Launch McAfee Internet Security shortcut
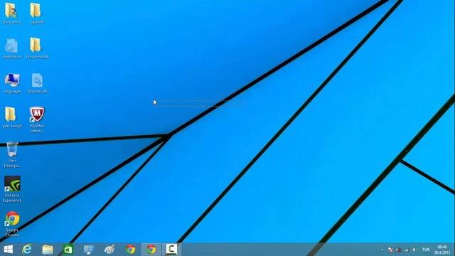Image resolution: width=455 pixels, height=256 pixels. [37, 114]
